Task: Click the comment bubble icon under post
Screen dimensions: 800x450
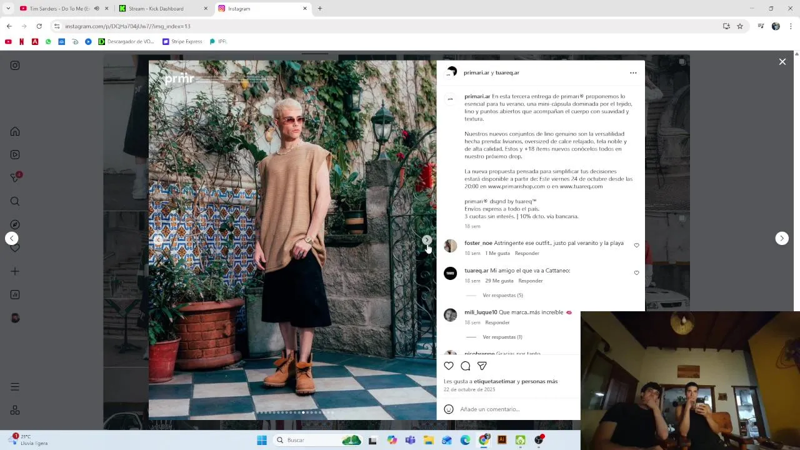Action: pyautogui.click(x=466, y=366)
